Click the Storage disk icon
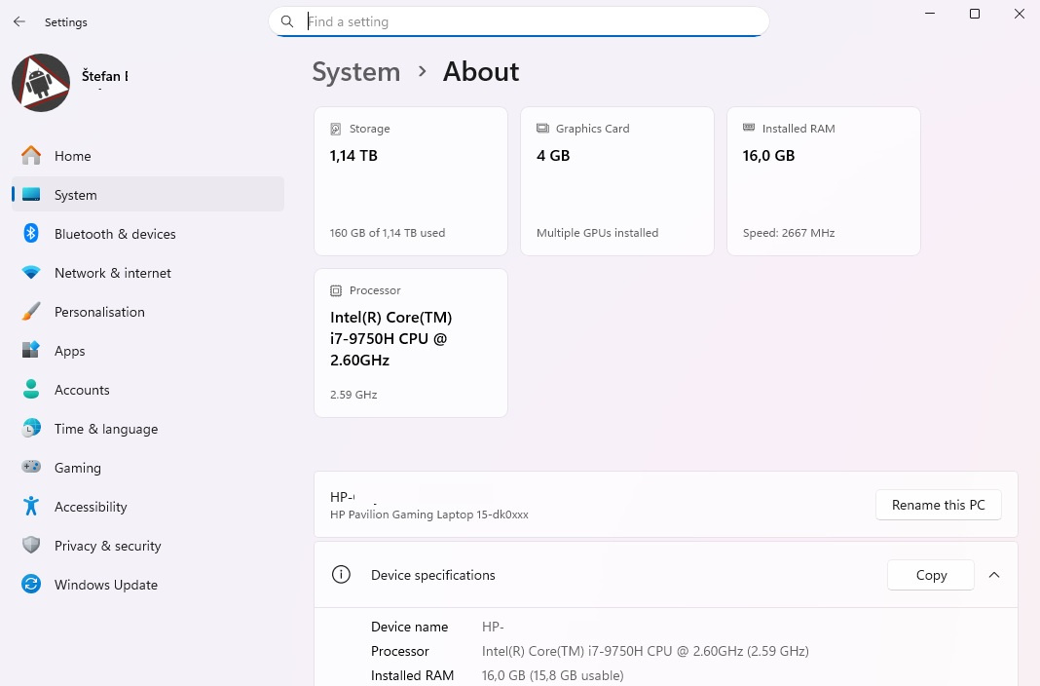The height and width of the screenshot is (686, 1040). click(x=336, y=129)
